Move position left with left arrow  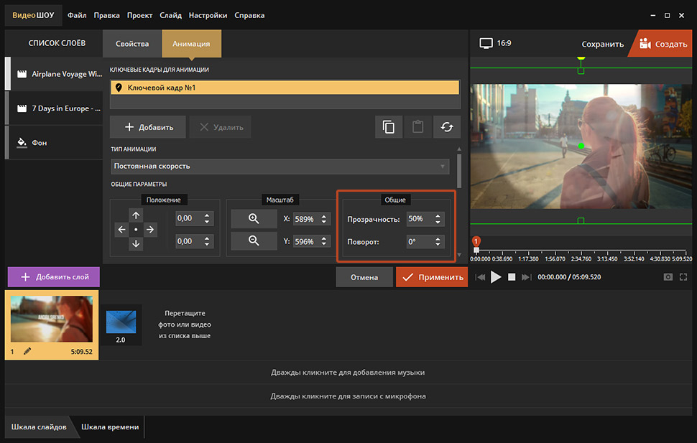pos(121,230)
